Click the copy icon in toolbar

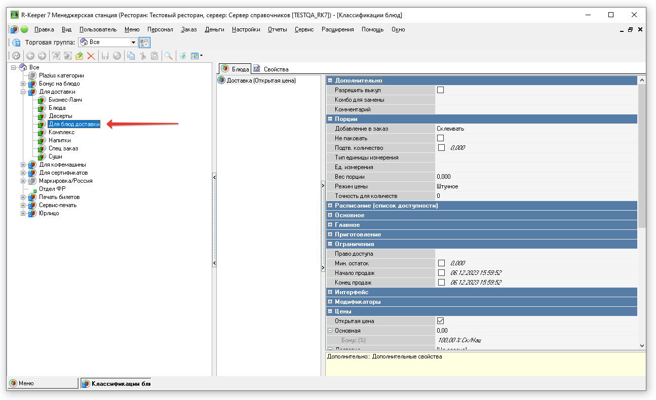pos(131,56)
